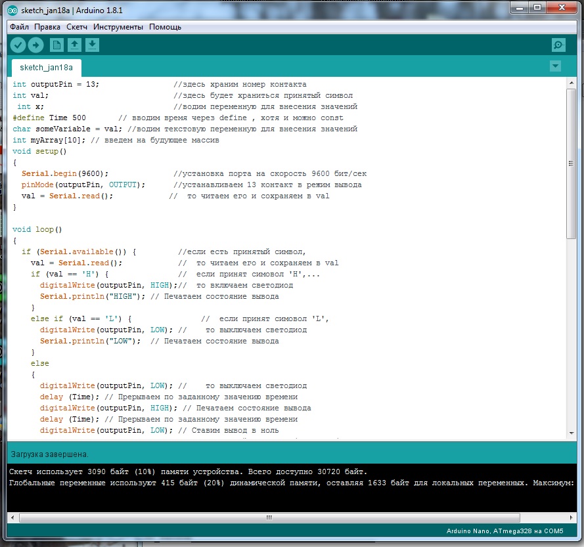Image resolution: width=584 pixels, height=547 pixels.
Task: Click the 'Serial.begin(9600);' line
Action: point(65,174)
